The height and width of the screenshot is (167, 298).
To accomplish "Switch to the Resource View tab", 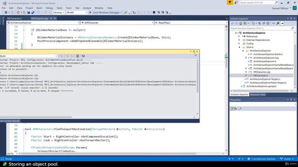I will click(257, 95).
